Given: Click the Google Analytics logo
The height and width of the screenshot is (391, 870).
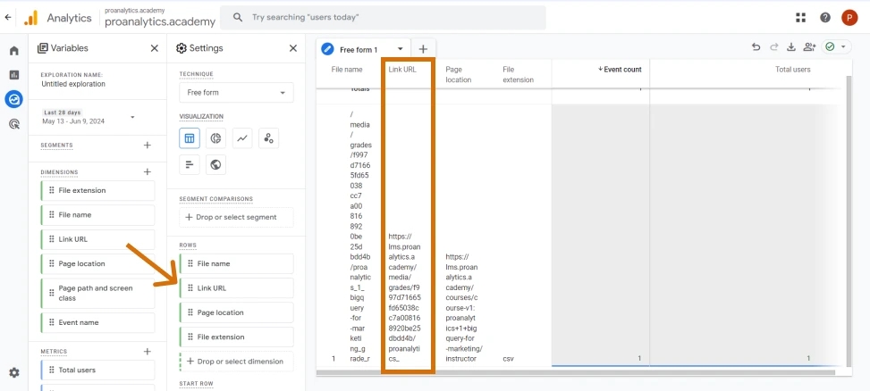Looking at the screenshot, I should point(31,18).
